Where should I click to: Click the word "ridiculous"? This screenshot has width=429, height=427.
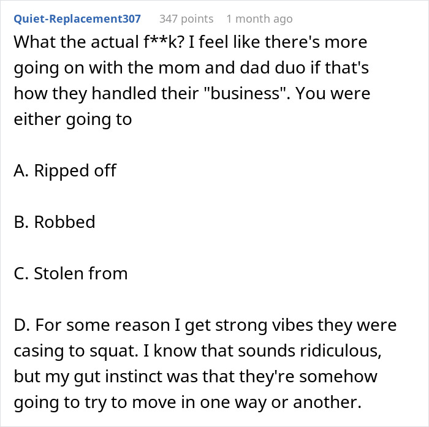tap(338, 350)
